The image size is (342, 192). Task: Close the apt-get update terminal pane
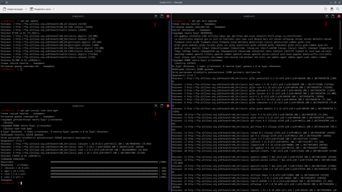pos(168,16)
